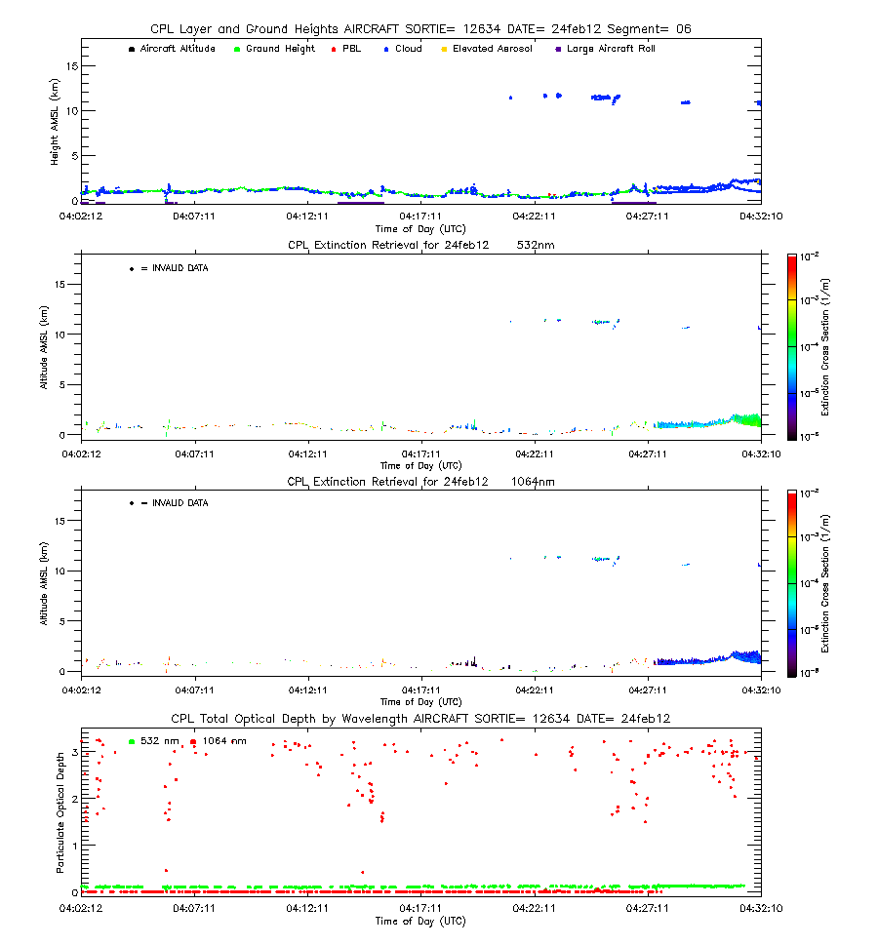Screen dimensions: 878x946
Task: Click the Particulate Optical Depth axis label
Action: coord(60,812)
